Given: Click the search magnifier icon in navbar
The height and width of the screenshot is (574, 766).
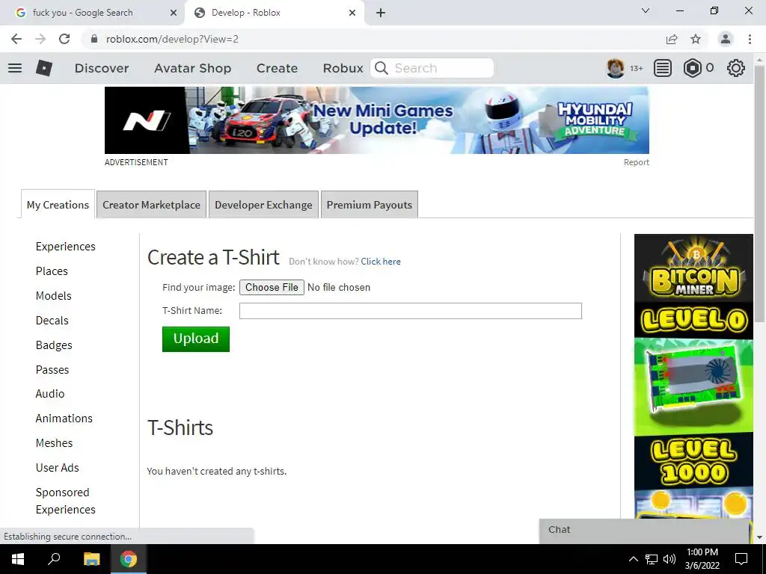Looking at the screenshot, I should pyautogui.click(x=382, y=68).
